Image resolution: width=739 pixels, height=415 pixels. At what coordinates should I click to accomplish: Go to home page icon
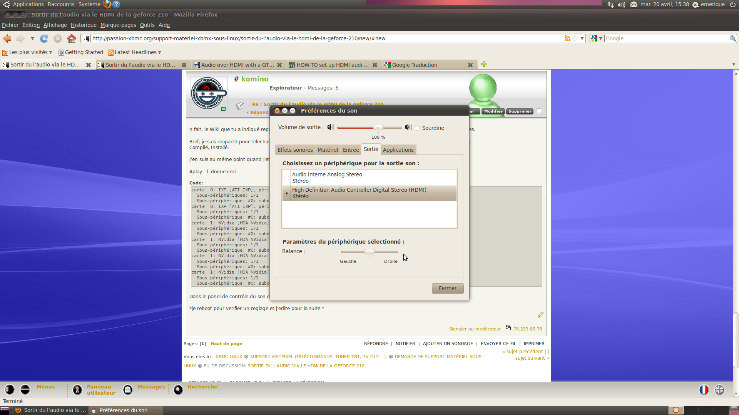pos(71,38)
